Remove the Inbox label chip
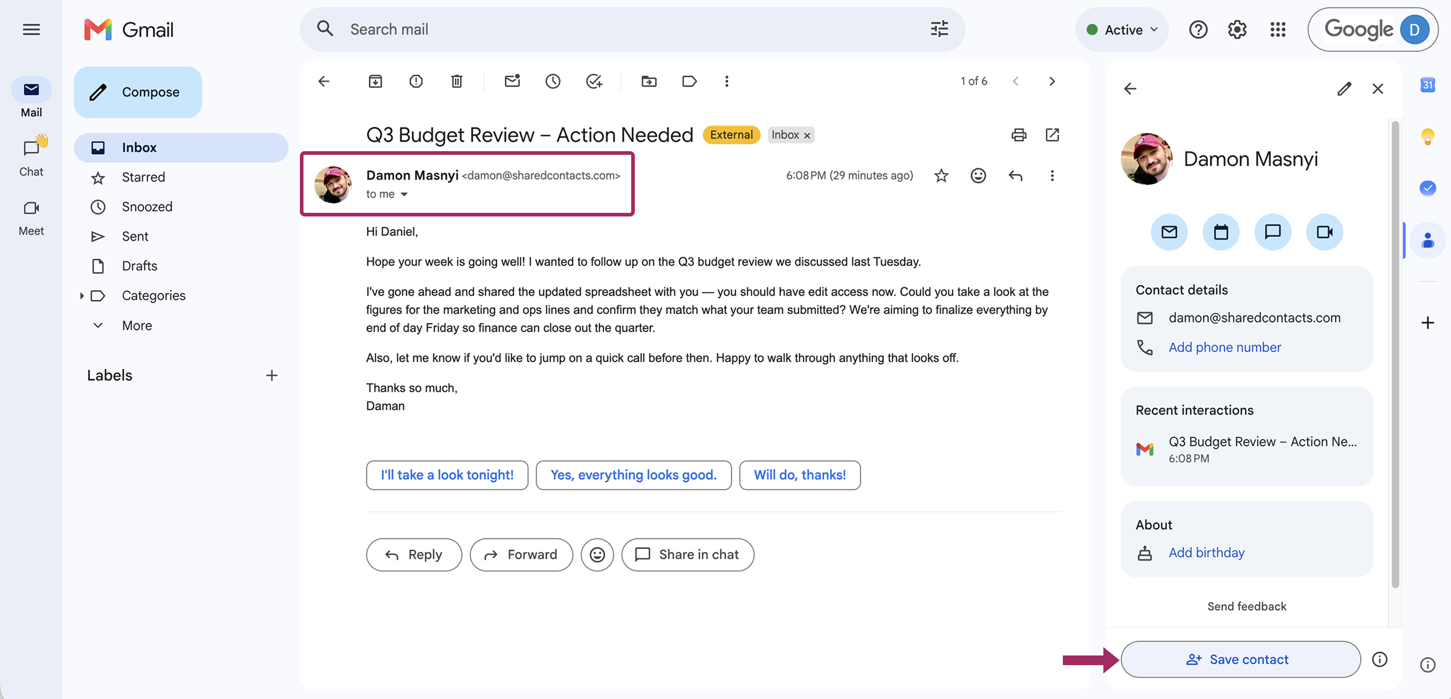Image resolution: width=1451 pixels, height=699 pixels. (x=807, y=135)
